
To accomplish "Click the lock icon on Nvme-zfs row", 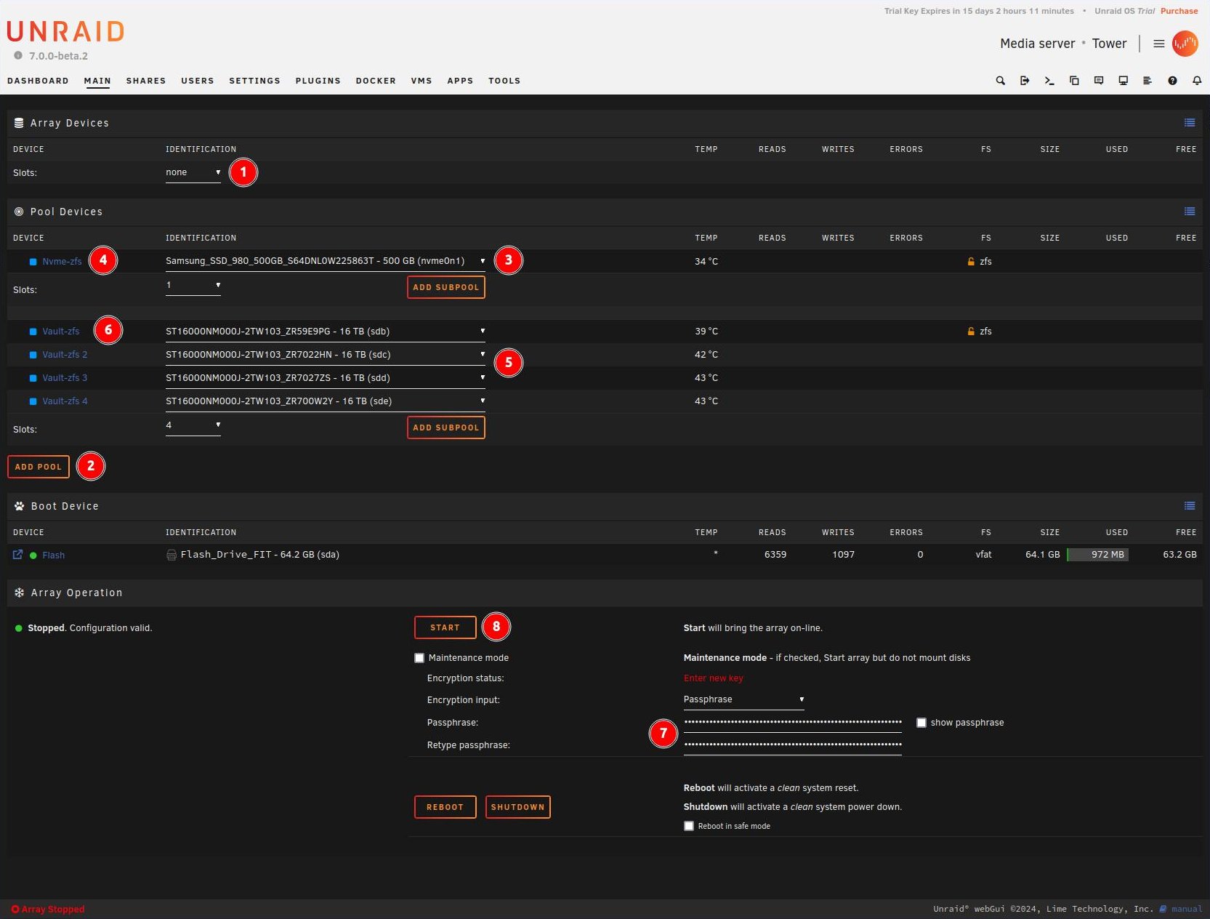I will pos(971,261).
